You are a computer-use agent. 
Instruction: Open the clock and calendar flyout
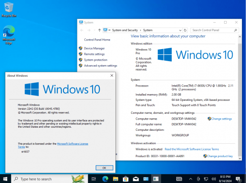click(225, 179)
